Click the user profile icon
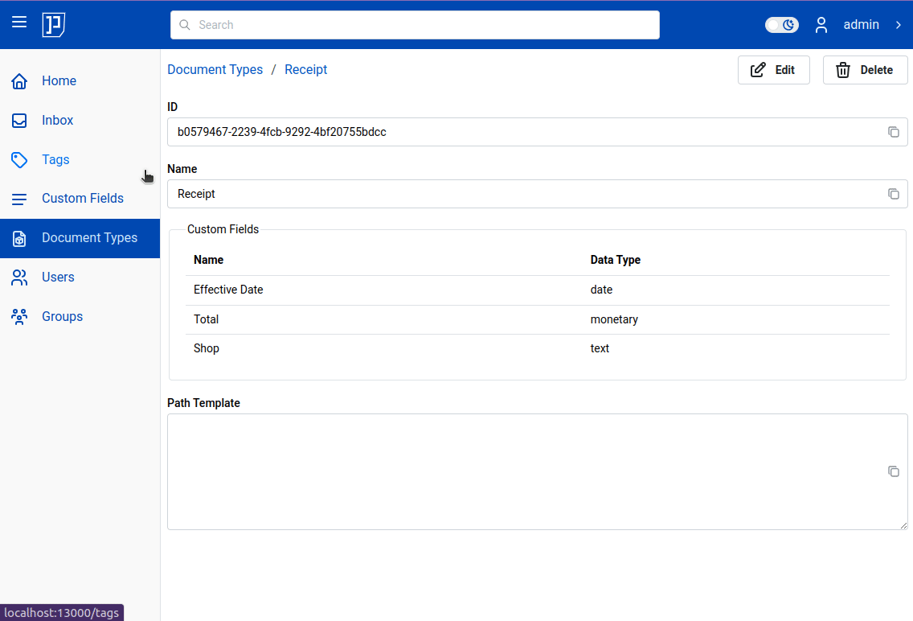The height and width of the screenshot is (621, 913). [x=821, y=25]
